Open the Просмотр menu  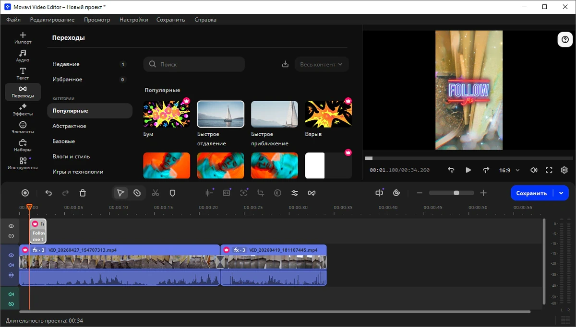97,20
